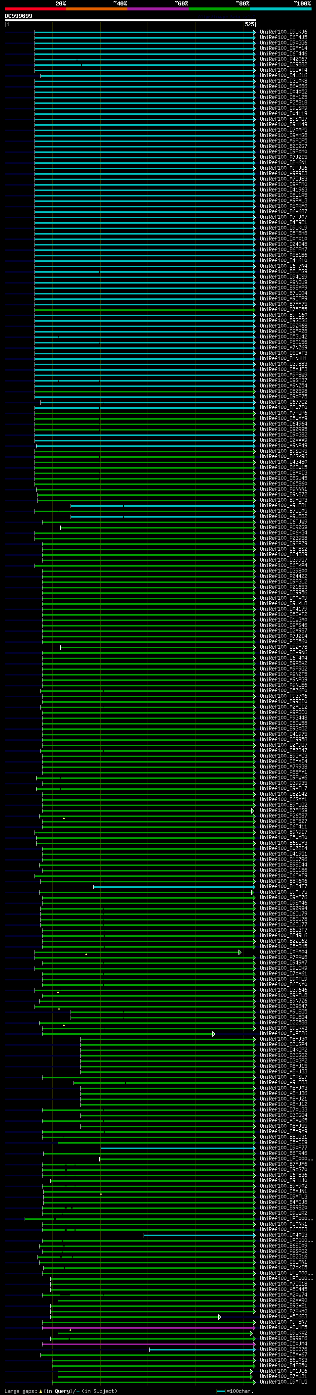This screenshot has height=1395, width=316.
Task: Open hit UniRef100_C6T446
Action: point(283,53)
